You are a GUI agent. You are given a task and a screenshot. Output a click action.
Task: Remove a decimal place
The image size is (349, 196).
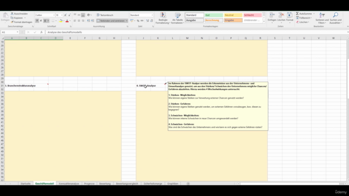tap(152, 21)
